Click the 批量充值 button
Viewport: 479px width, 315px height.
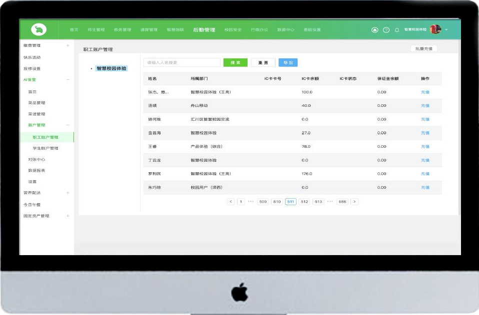[423, 49]
